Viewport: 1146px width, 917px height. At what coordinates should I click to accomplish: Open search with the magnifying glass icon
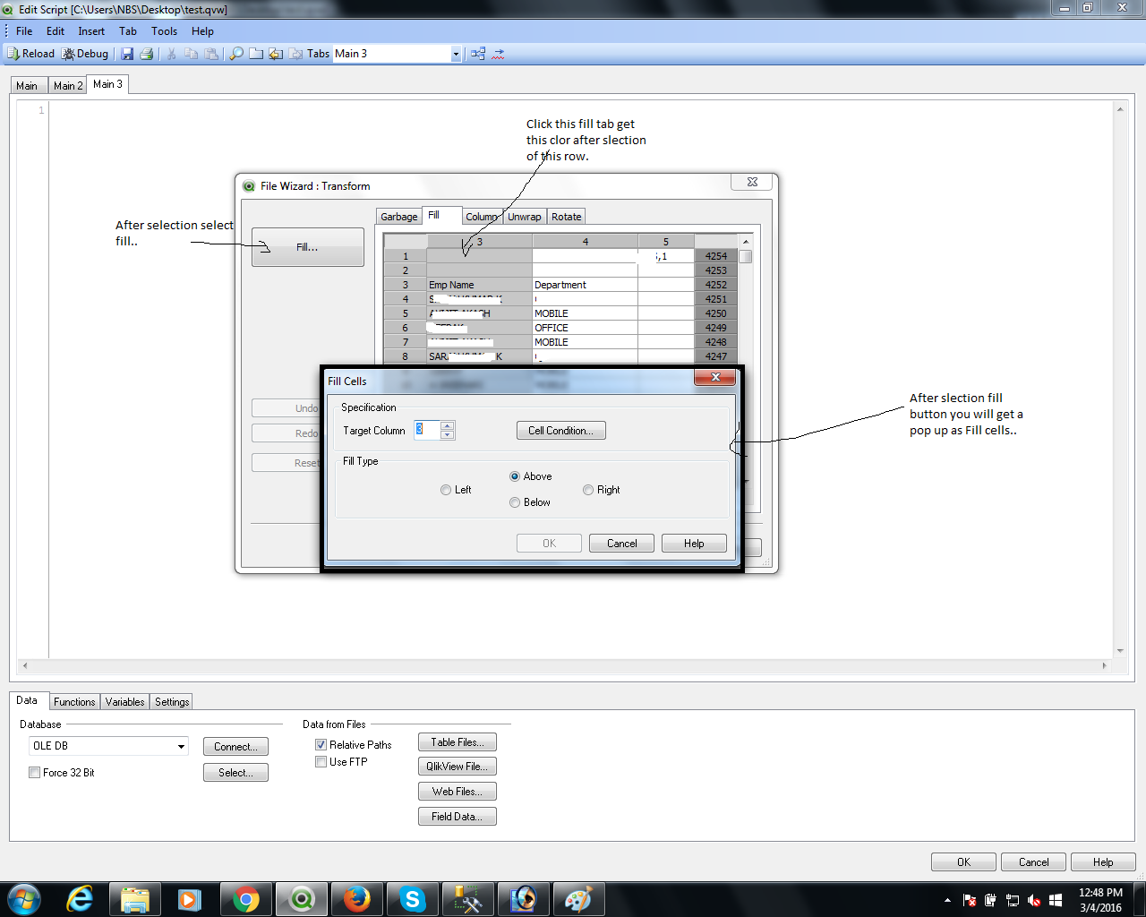(236, 54)
